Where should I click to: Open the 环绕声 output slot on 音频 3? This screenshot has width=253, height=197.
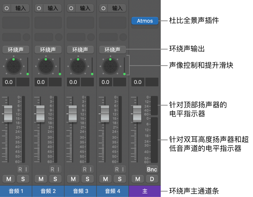coord(80,50)
